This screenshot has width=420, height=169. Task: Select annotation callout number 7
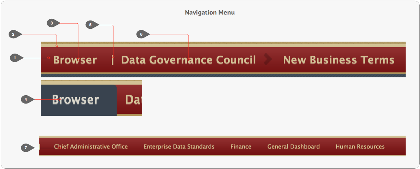25,148
